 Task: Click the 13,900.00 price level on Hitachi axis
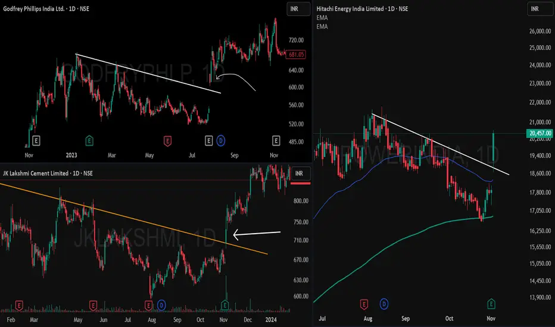540,297
